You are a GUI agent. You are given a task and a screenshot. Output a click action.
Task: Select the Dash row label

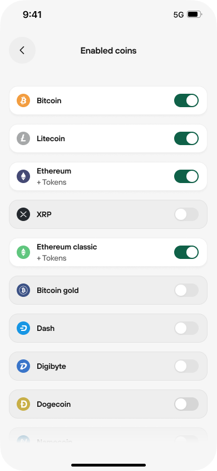[x=46, y=328]
